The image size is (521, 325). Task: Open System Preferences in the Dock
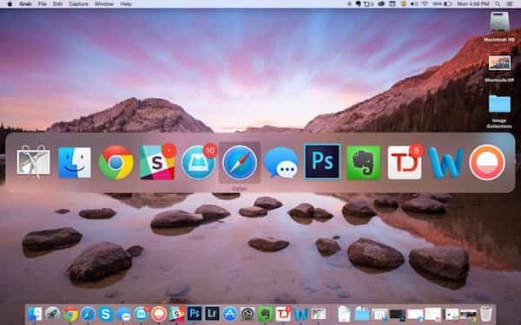[247, 314]
